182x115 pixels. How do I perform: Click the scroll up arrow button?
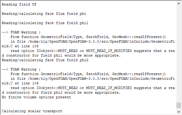[179, 3]
